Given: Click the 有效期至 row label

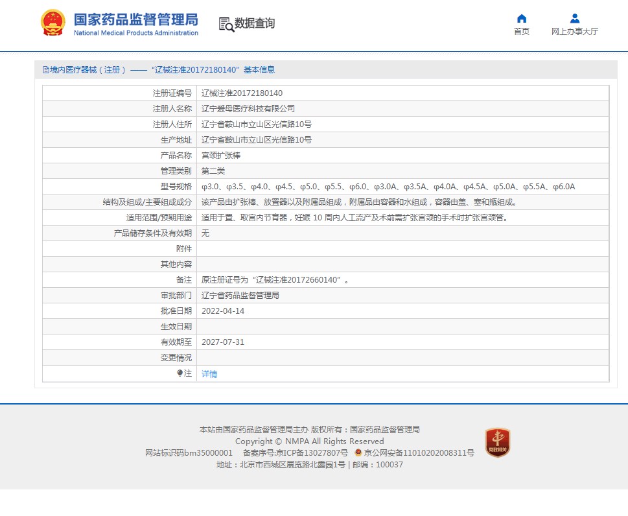Looking at the screenshot, I should click(176, 342).
